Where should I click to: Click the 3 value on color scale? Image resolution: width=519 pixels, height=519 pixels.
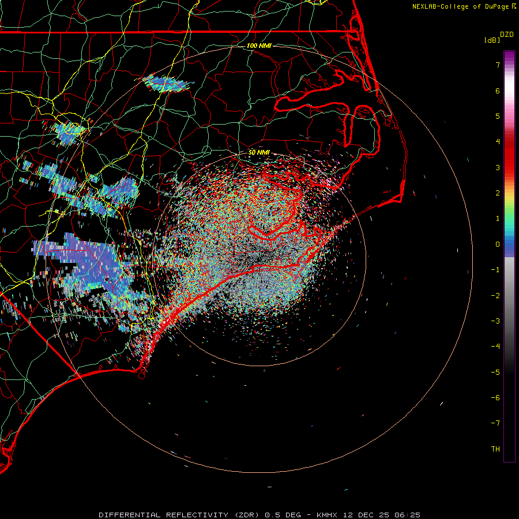(x=498, y=167)
